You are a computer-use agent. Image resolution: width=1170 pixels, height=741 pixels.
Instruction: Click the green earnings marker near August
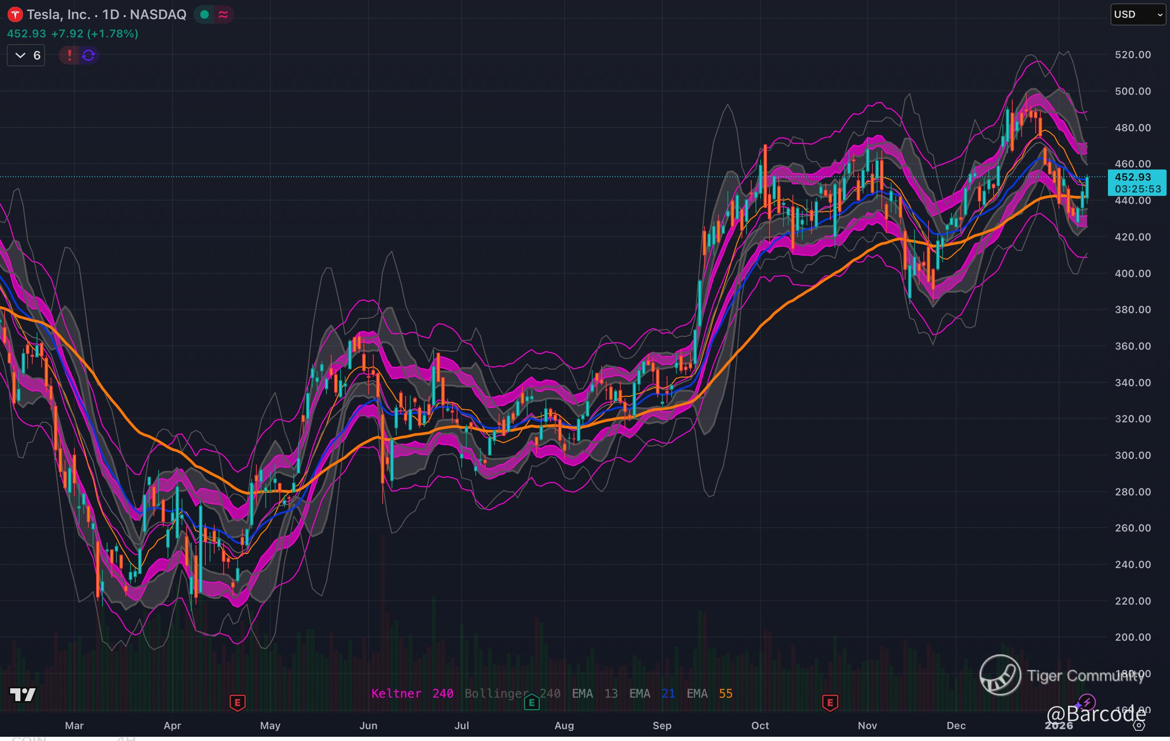pyautogui.click(x=531, y=702)
